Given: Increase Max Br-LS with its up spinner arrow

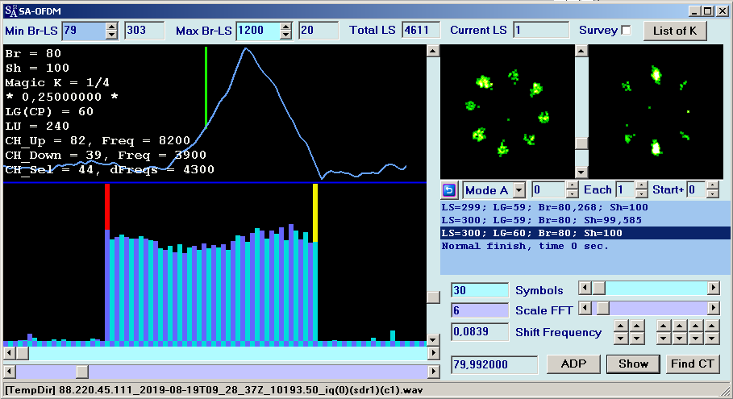Looking at the screenshot, I should [286, 27].
